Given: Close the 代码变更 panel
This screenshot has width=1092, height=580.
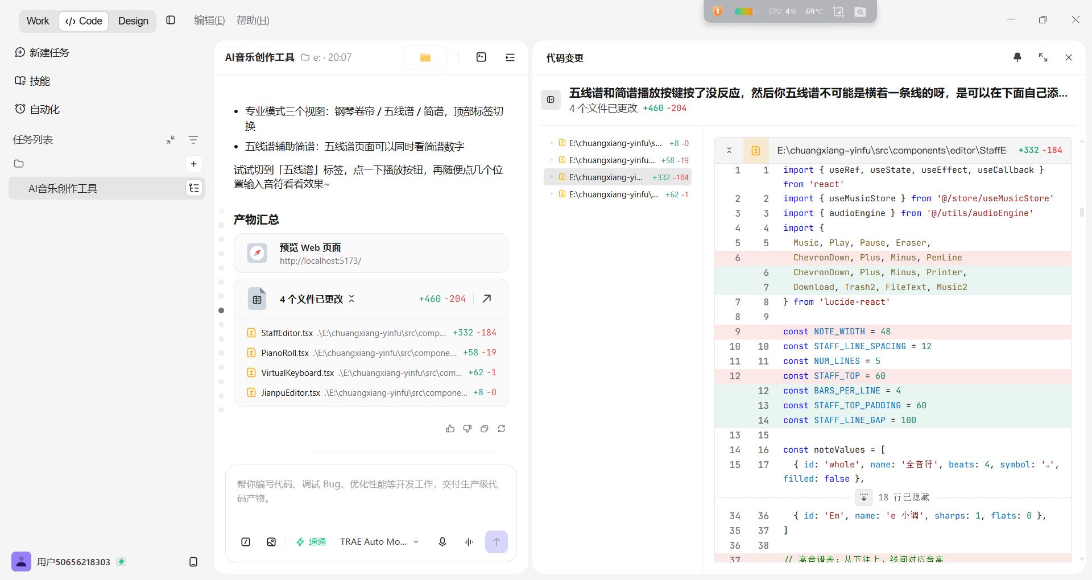Looking at the screenshot, I should pos(1069,57).
